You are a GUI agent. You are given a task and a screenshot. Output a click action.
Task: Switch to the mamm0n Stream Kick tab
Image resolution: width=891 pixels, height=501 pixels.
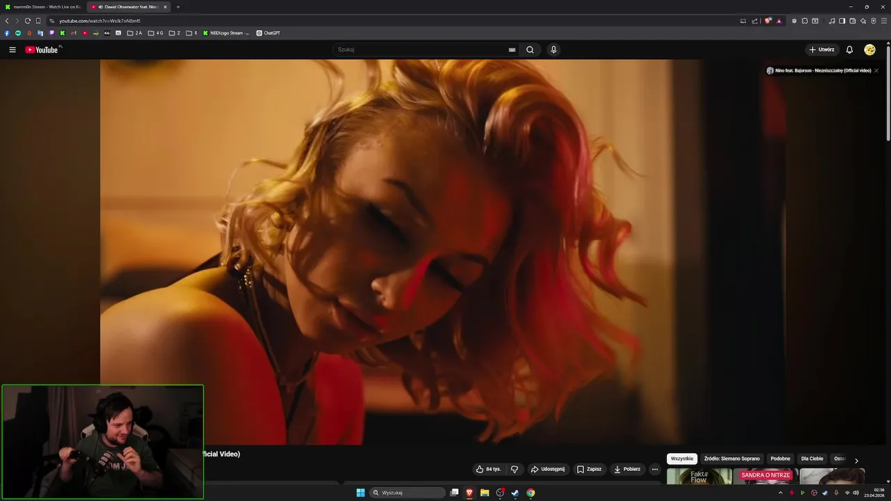(43, 7)
